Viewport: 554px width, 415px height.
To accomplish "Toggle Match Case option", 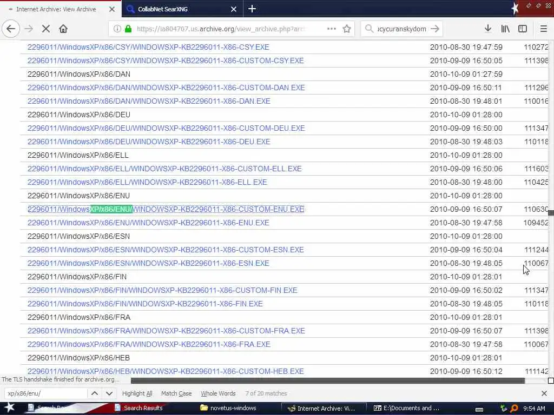I will pyautogui.click(x=176, y=393).
